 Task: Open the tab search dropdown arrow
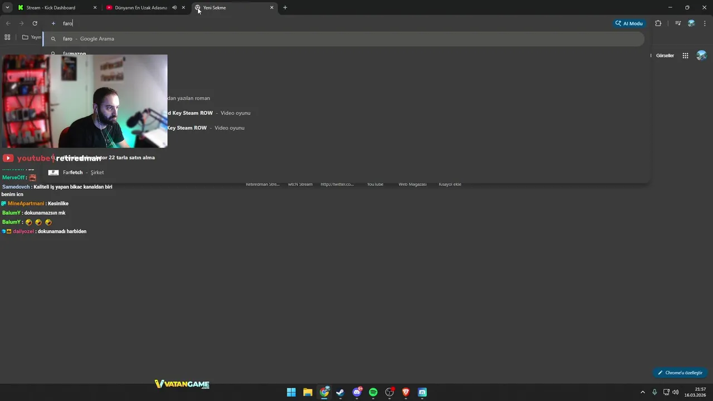7,7
